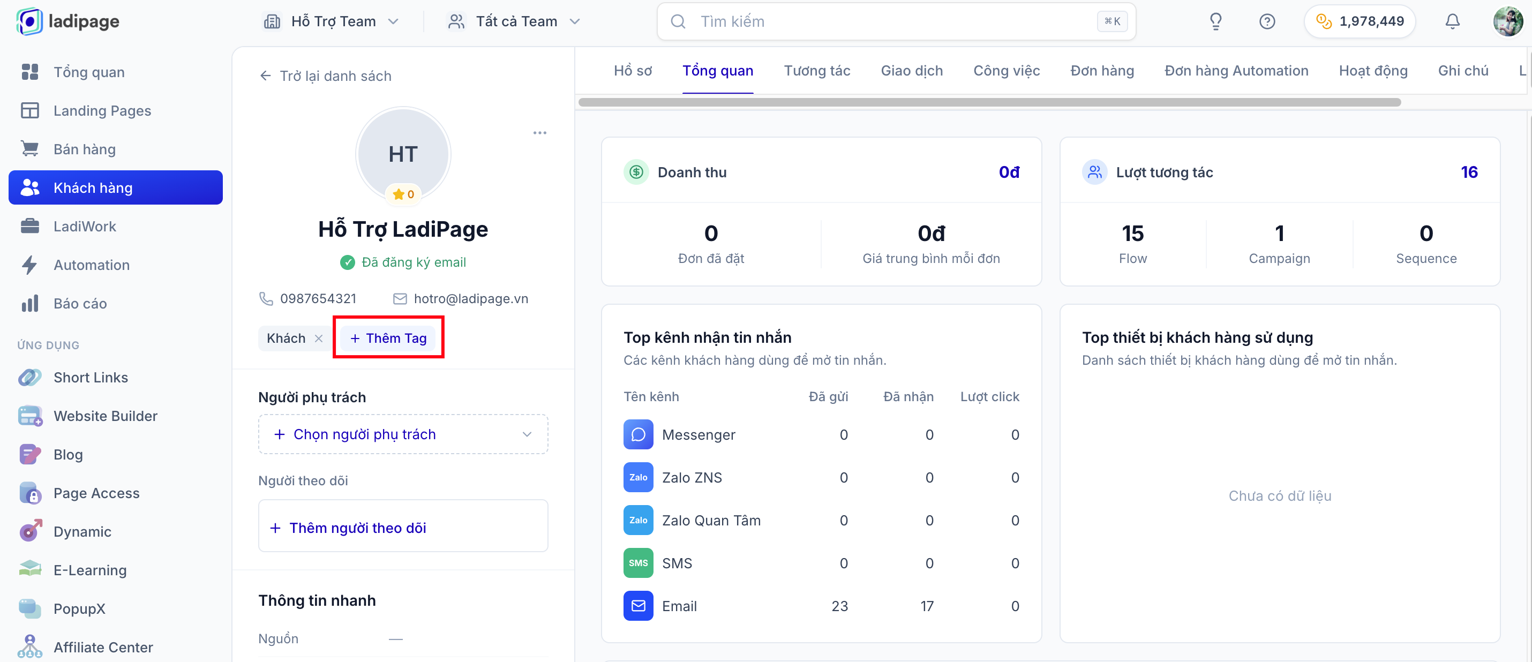Open the user profile avatar
The width and height of the screenshot is (1532, 662).
click(1508, 21)
